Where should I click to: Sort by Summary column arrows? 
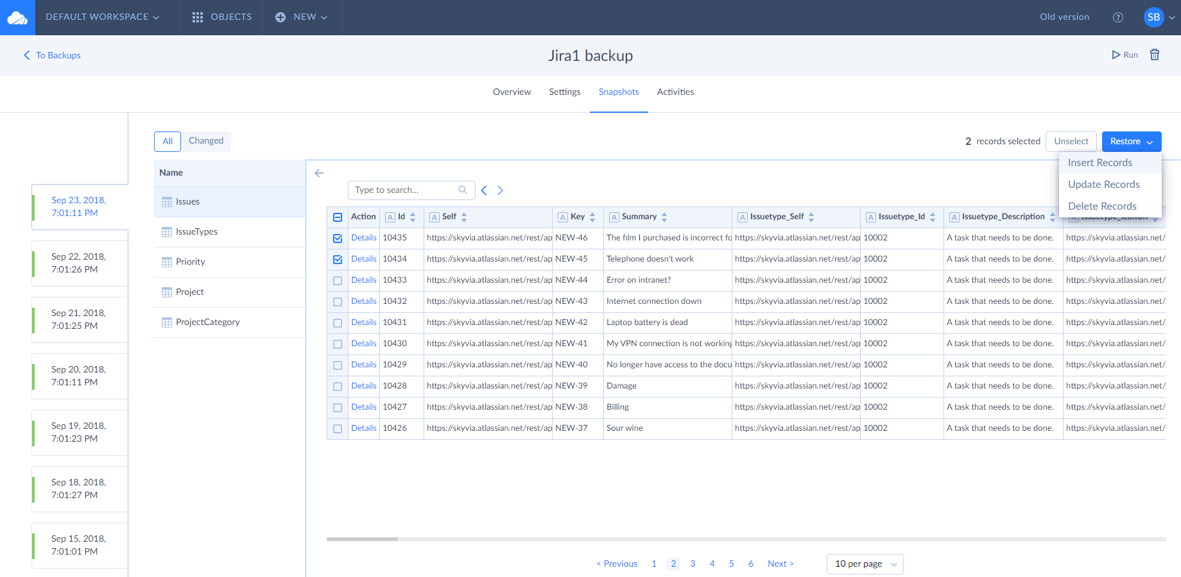pos(664,217)
